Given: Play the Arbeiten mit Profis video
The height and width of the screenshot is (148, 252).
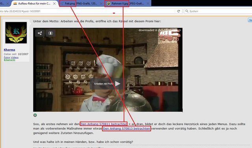Looking at the screenshot, I should (117, 83).
